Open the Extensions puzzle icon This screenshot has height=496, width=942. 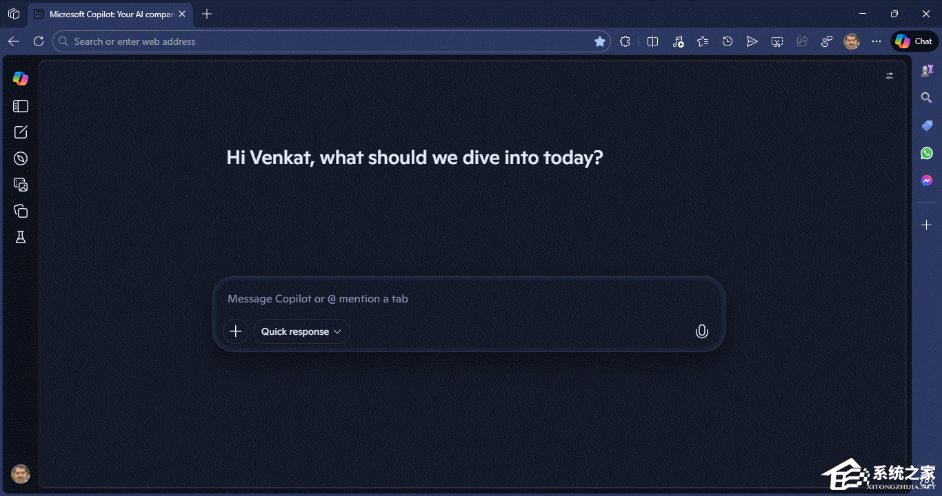[625, 41]
